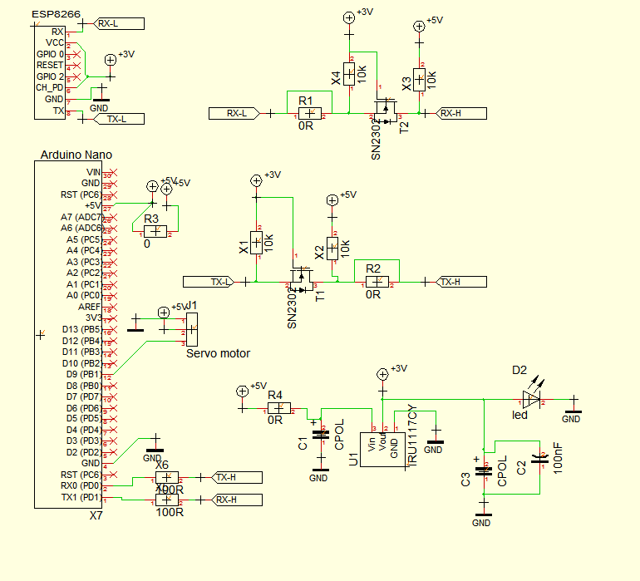This screenshot has height=581, width=640.
Task: Select the C3 polarized capacitor symbol
Action: pos(482,471)
